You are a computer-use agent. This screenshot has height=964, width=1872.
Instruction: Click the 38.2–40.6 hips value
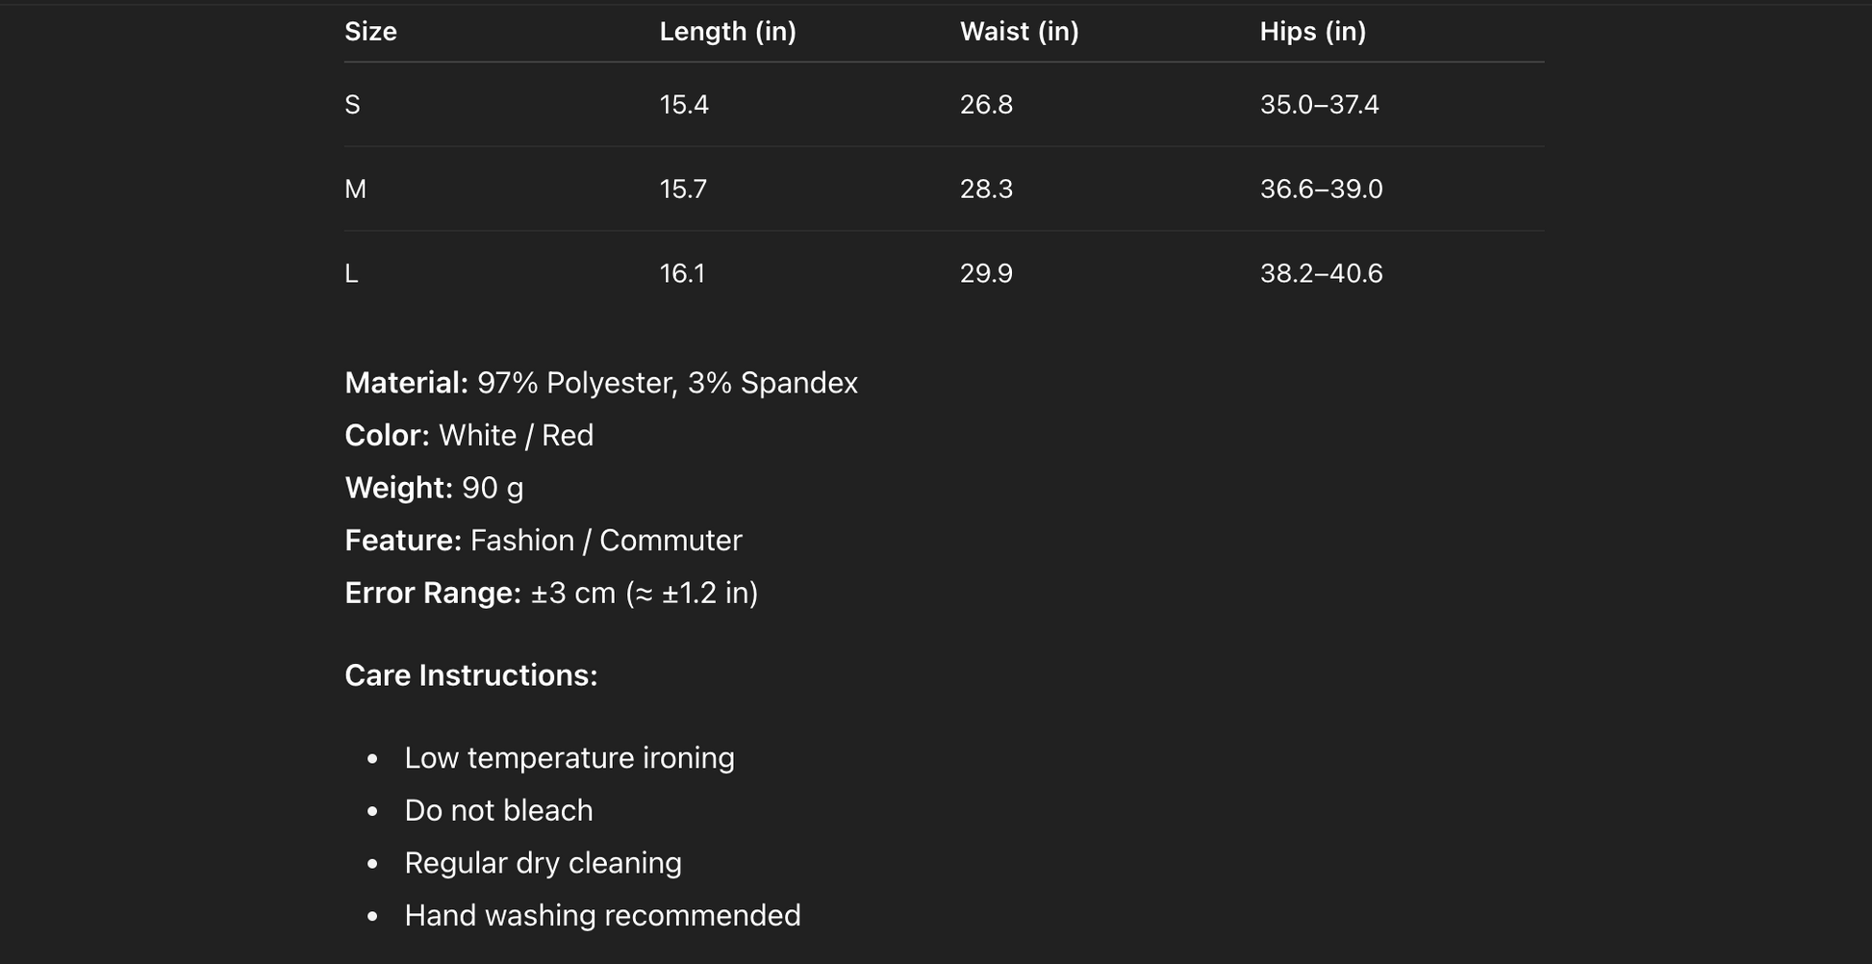coord(1321,274)
